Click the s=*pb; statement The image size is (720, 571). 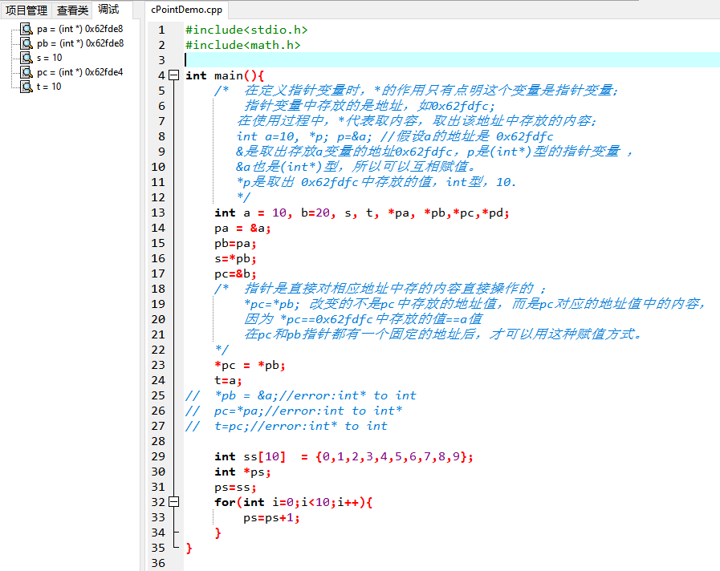point(235,259)
